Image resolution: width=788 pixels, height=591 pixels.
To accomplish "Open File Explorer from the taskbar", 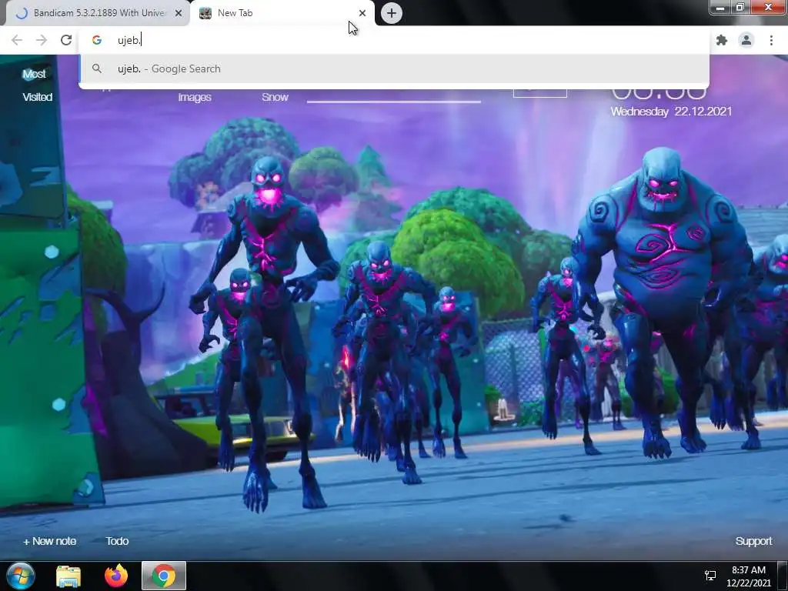I will click(68, 576).
